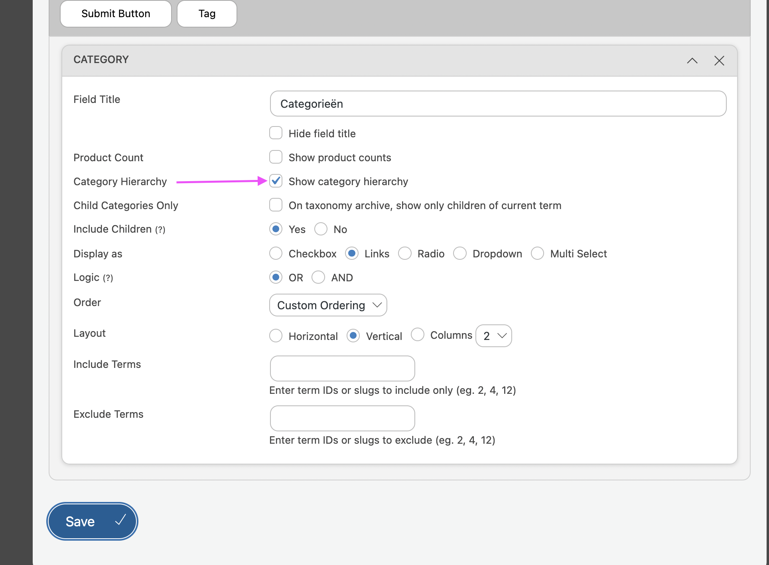
Task: Select Checkbox display option
Action: pyautogui.click(x=275, y=253)
